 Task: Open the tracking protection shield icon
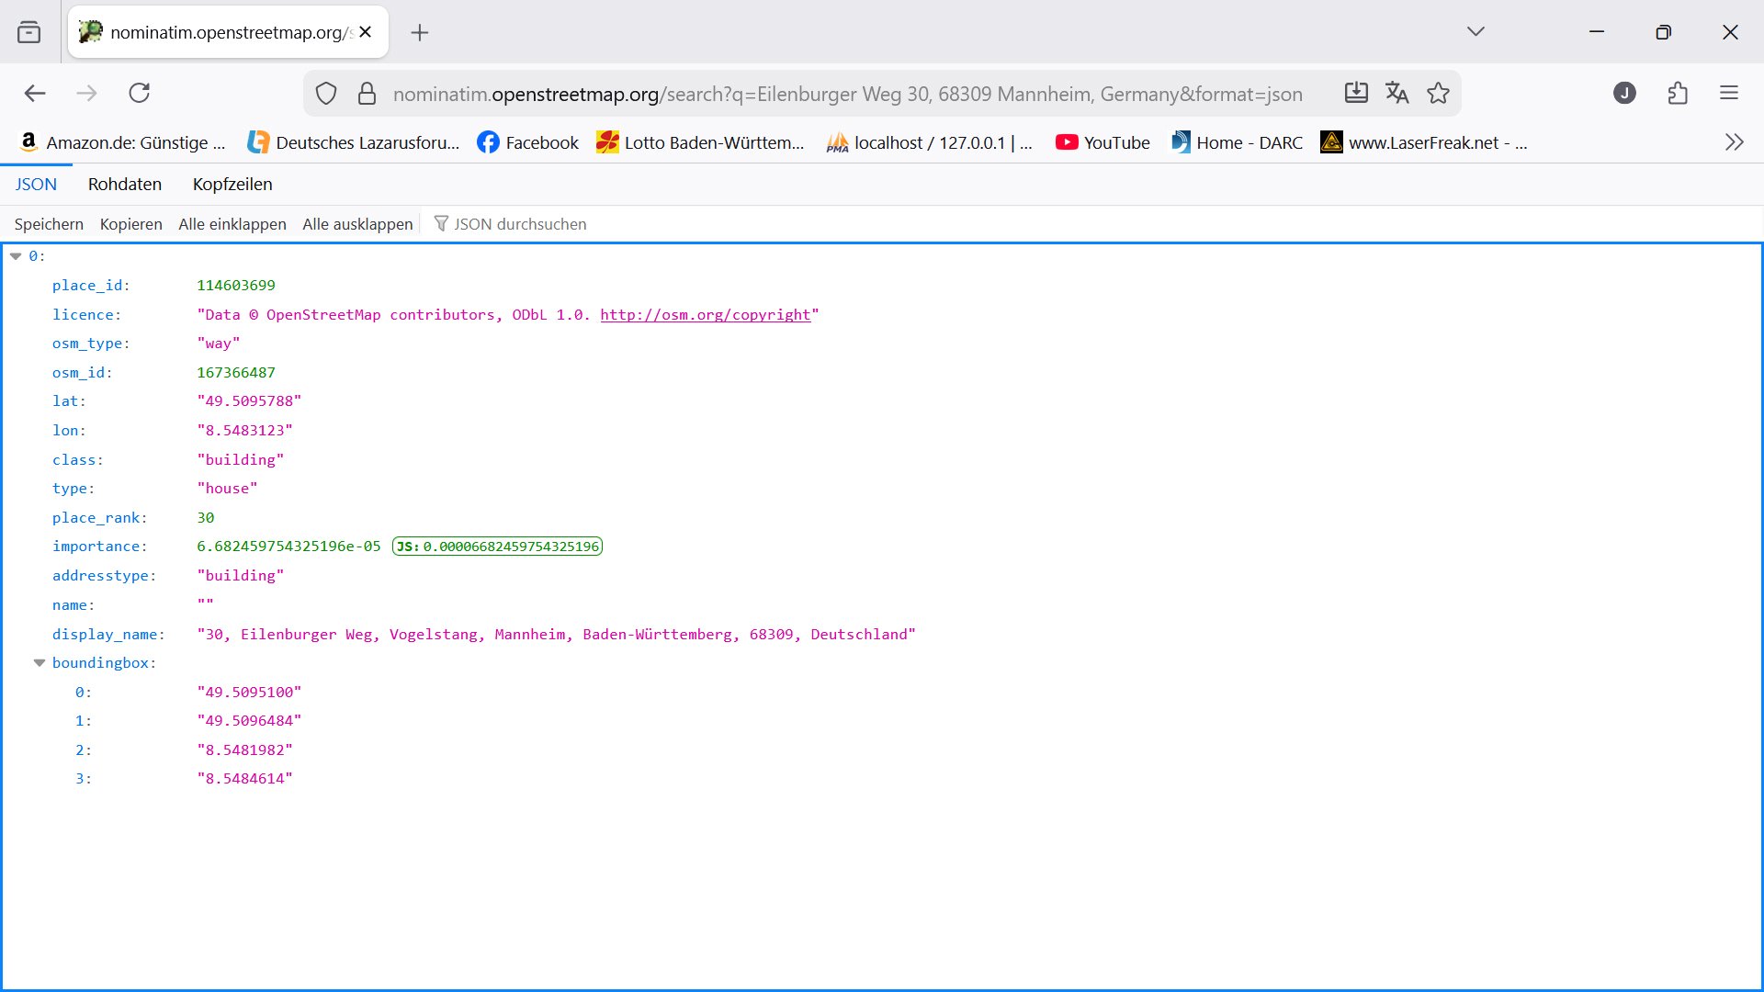(326, 94)
